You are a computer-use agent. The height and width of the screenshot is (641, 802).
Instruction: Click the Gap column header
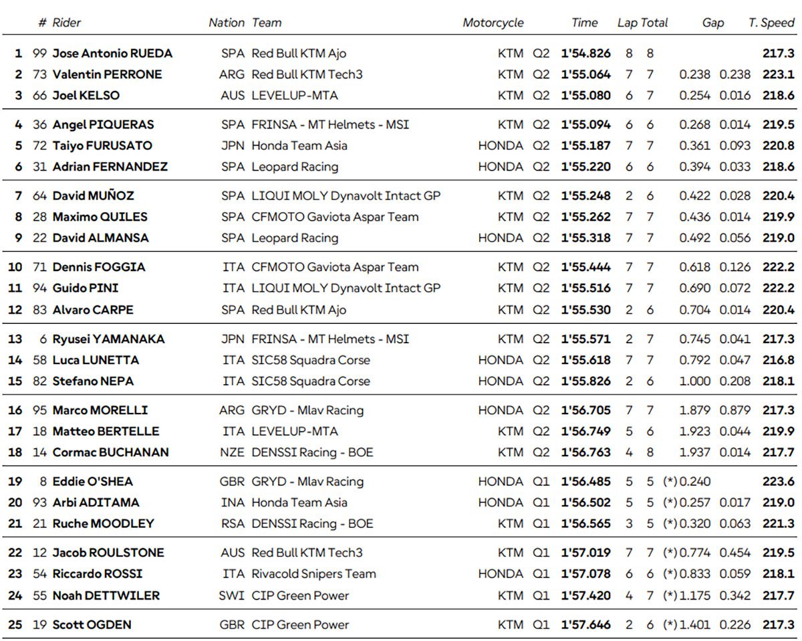[x=713, y=23]
